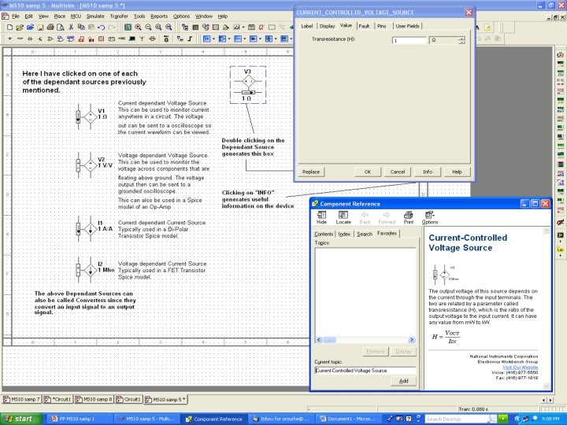This screenshot has width=567, height=425.
Task: Click the Copy icon in the toolbar
Action: 81,27
